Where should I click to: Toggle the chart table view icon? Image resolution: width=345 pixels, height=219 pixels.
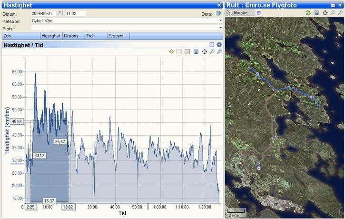pyautogui.click(x=179, y=51)
